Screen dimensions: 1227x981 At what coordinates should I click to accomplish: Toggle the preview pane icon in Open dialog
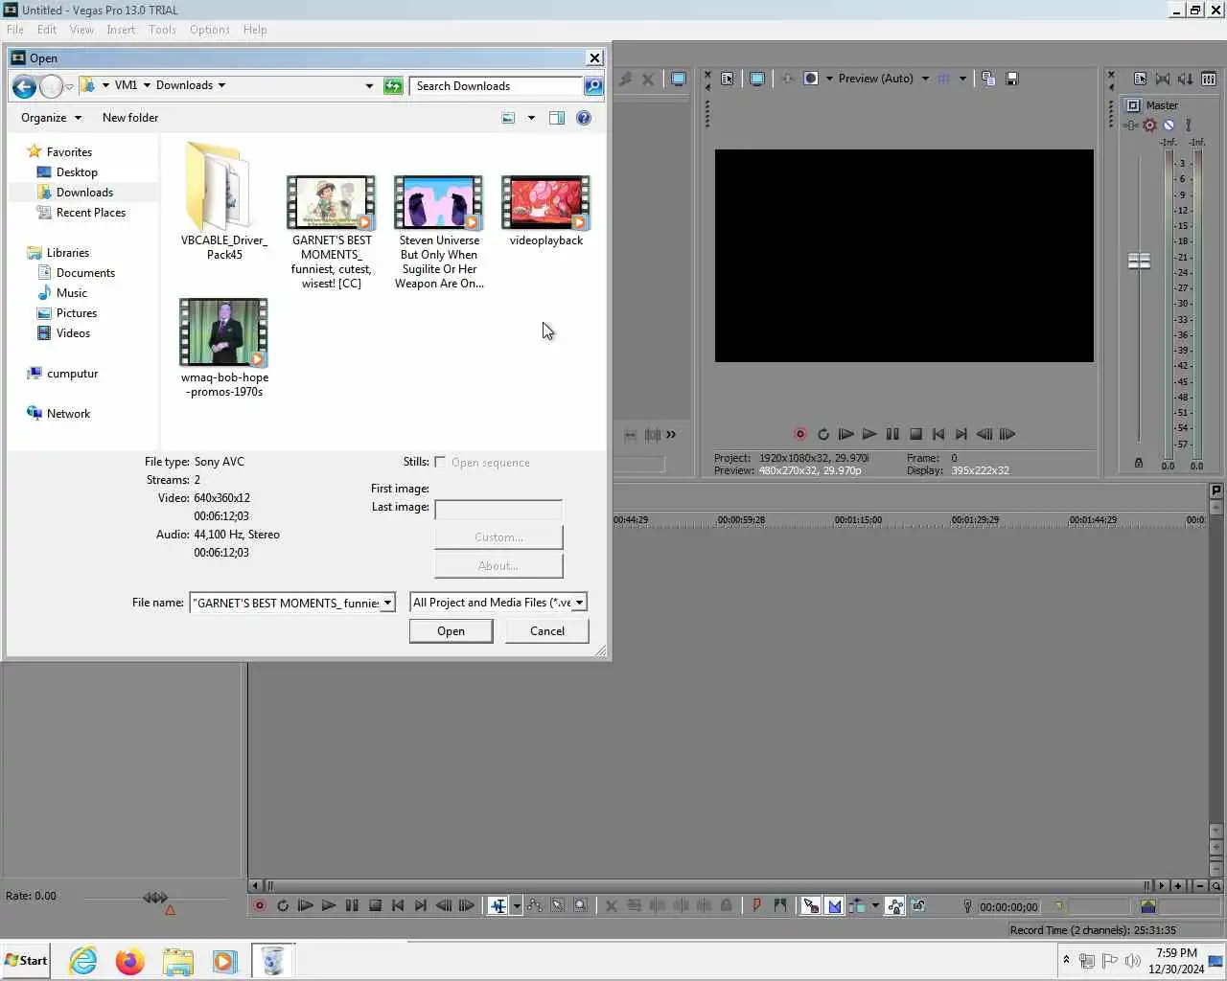pos(557,118)
